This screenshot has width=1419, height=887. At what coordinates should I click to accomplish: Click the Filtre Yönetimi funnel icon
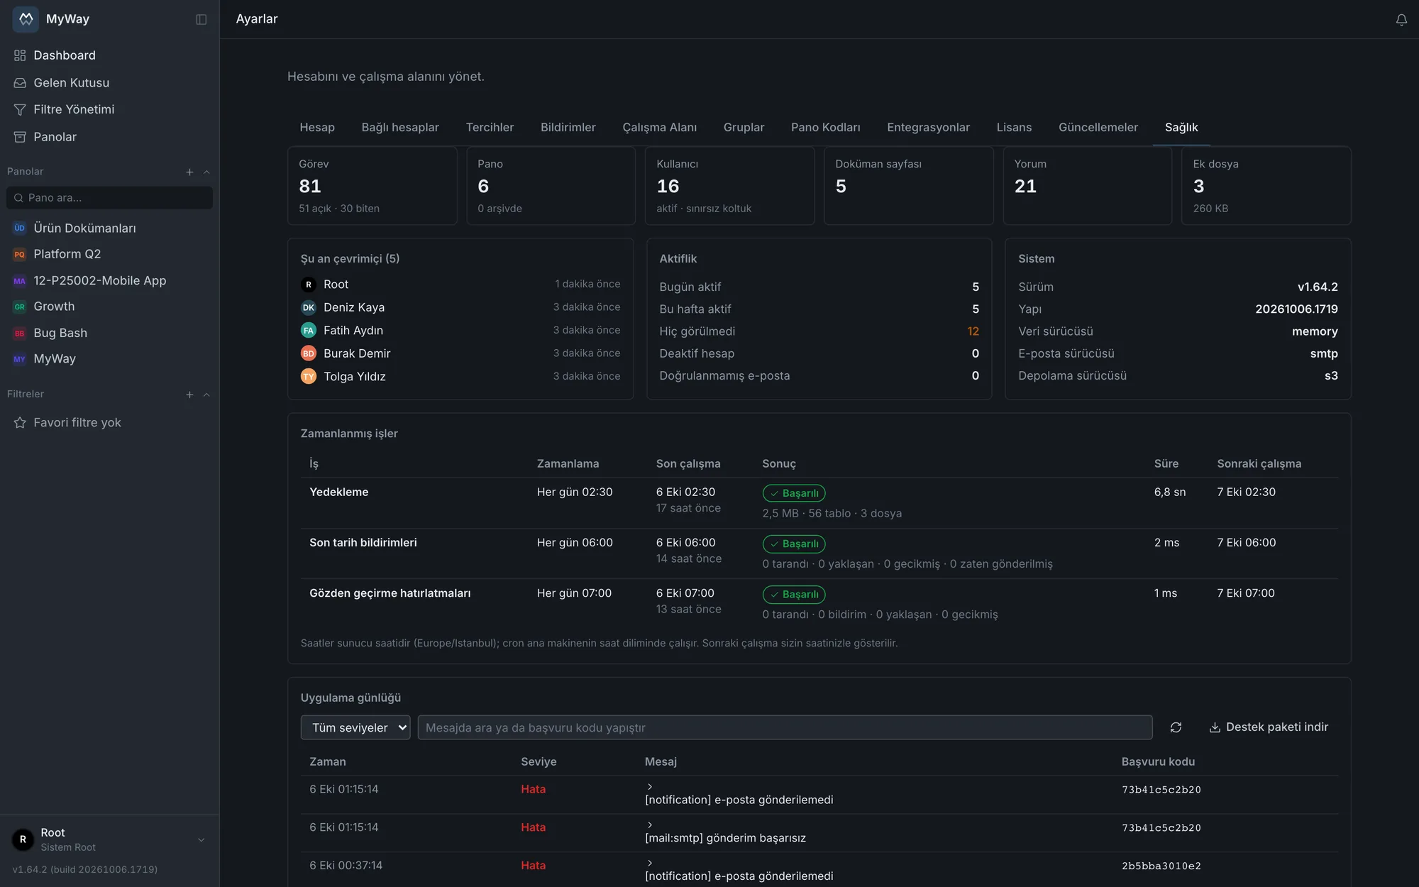[20, 110]
